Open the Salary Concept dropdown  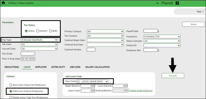162,41
